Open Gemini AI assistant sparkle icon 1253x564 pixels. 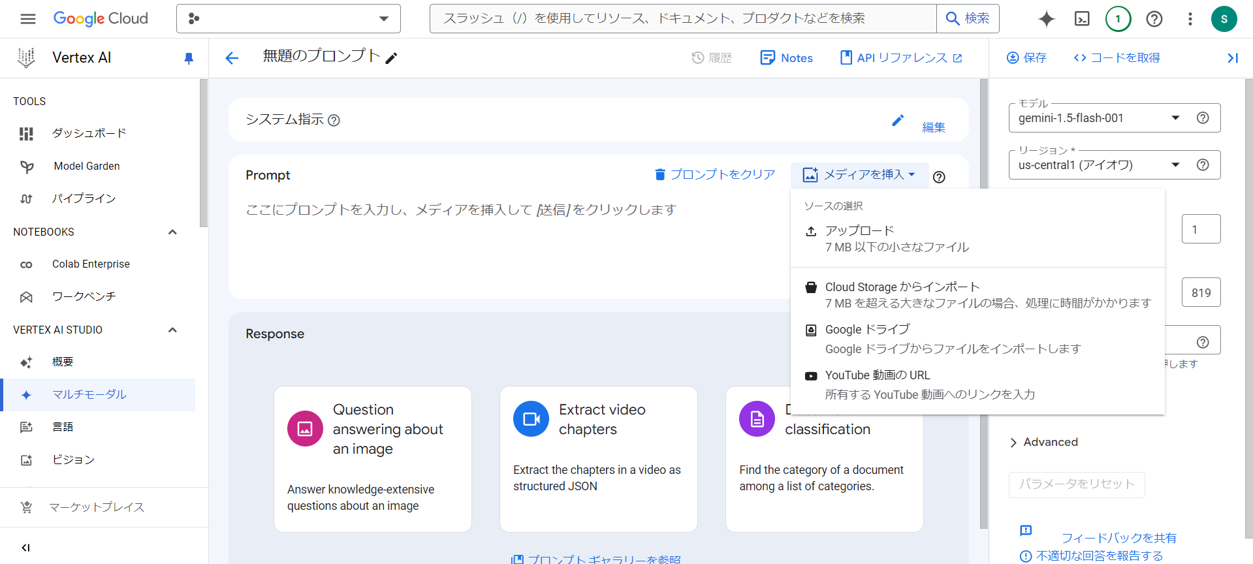click(1047, 19)
